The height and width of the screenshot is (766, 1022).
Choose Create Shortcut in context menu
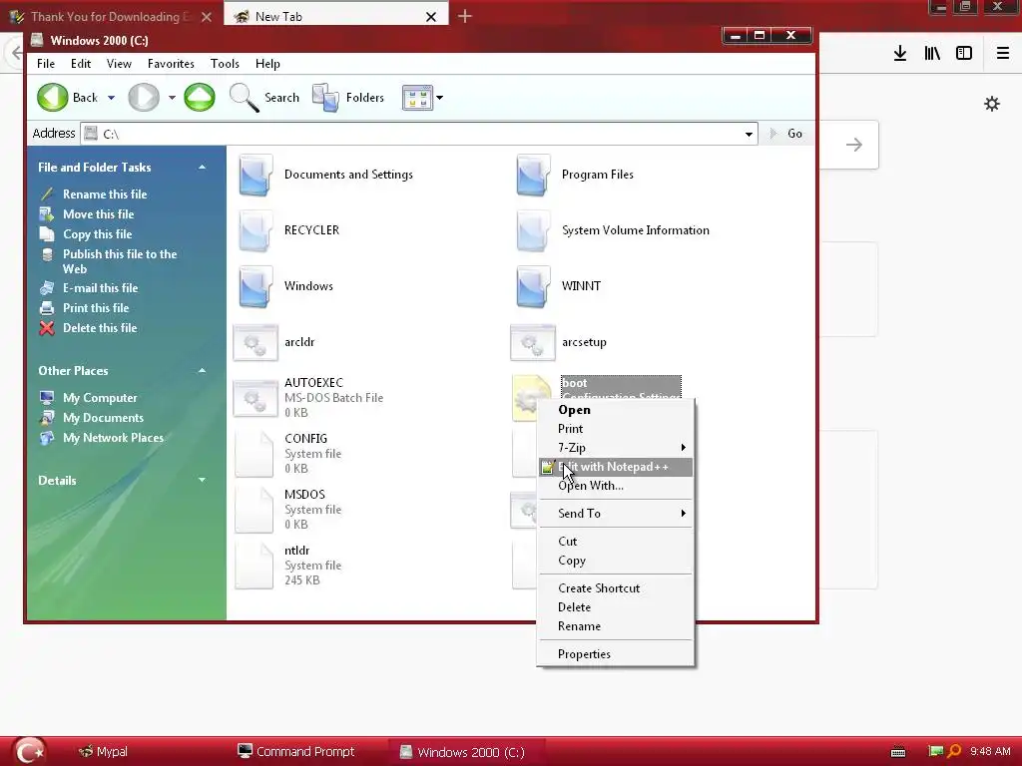click(x=616, y=588)
